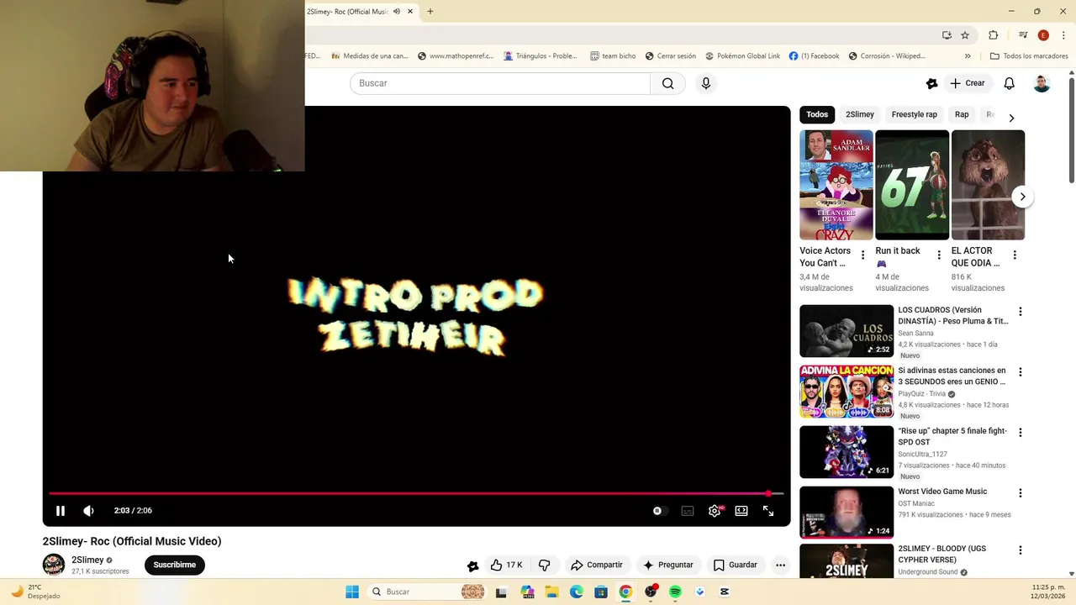The height and width of the screenshot is (605, 1076).
Task: Open options for Voice Actors short
Action: (x=862, y=255)
